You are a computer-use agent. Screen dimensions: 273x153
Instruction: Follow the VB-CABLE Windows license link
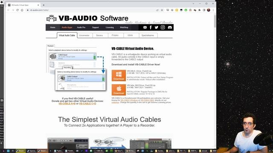[129, 100]
